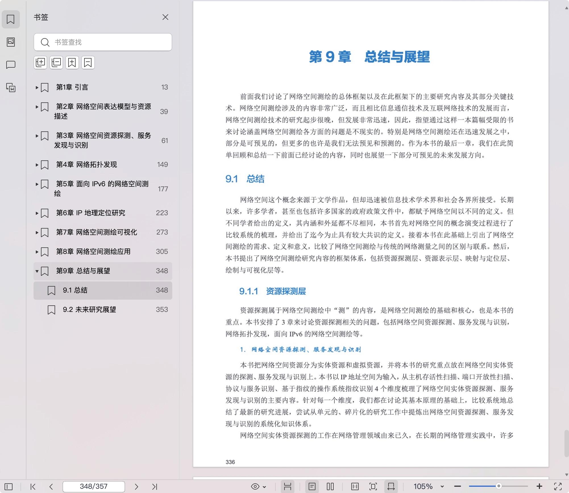The height and width of the screenshot is (493, 569).
Task: Go to the last page
Action: point(155,486)
